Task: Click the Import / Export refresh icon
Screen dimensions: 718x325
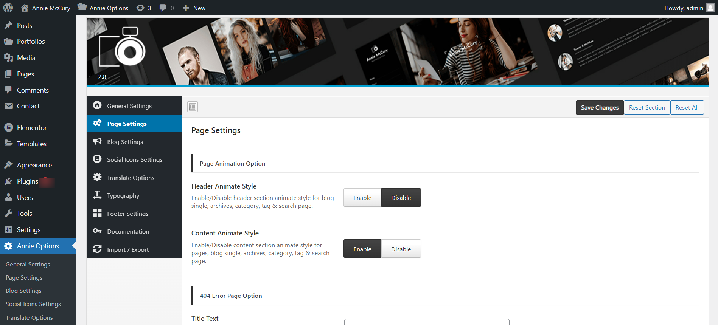Action: (x=97, y=249)
